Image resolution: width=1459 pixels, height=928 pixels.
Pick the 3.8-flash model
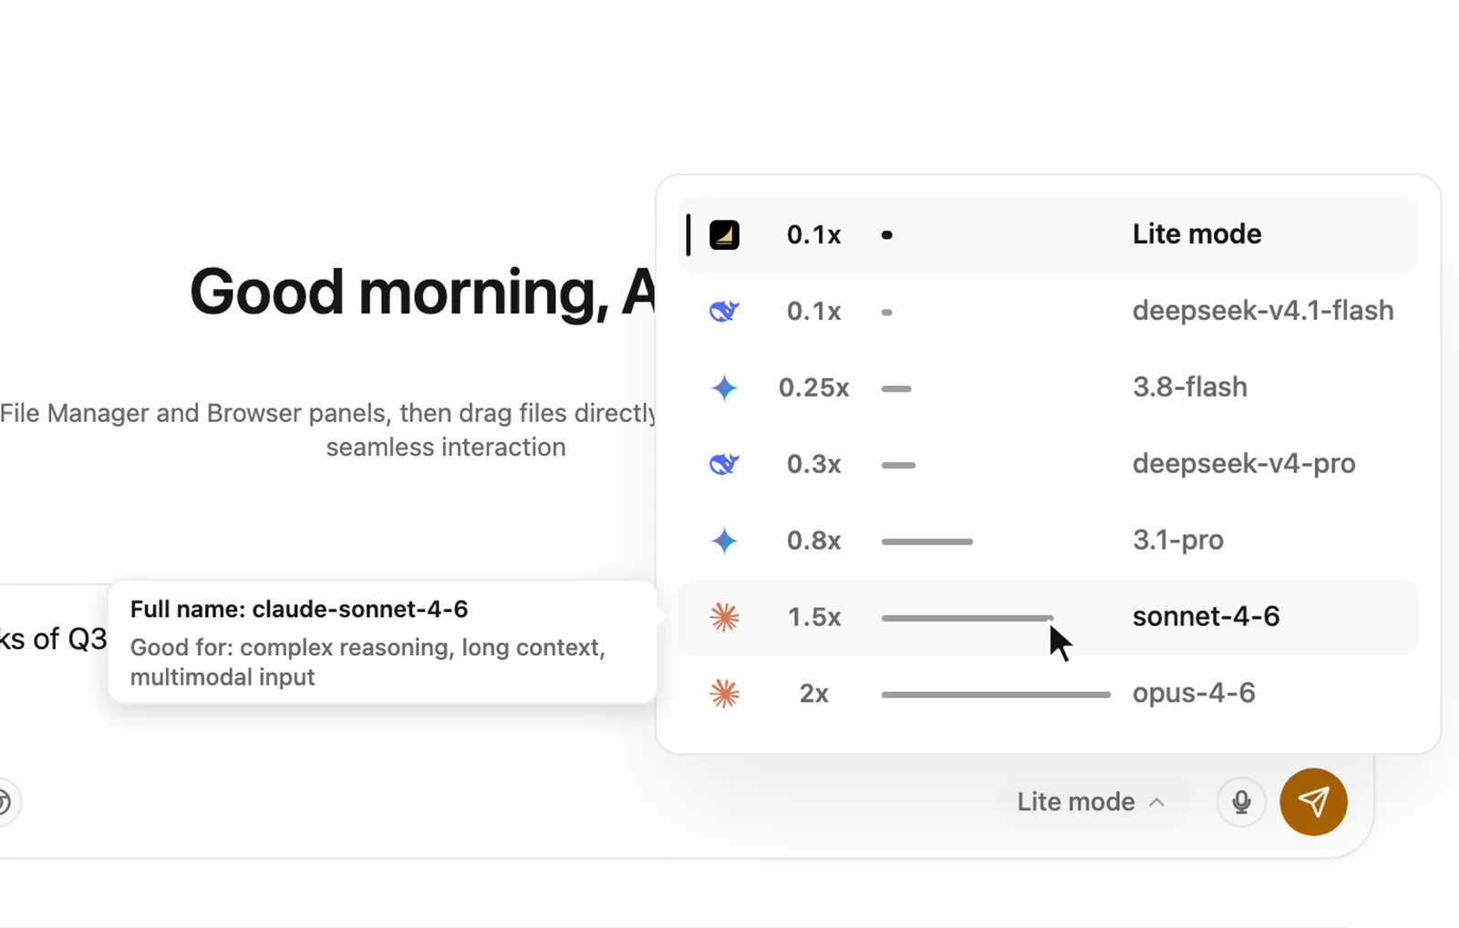pos(1048,388)
